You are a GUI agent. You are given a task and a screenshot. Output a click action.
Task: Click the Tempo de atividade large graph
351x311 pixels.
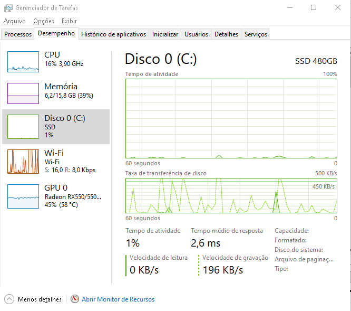point(231,118)
